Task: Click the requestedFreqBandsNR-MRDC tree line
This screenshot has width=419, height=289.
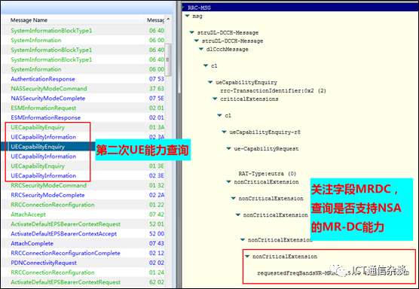Action: click(333, 273)
